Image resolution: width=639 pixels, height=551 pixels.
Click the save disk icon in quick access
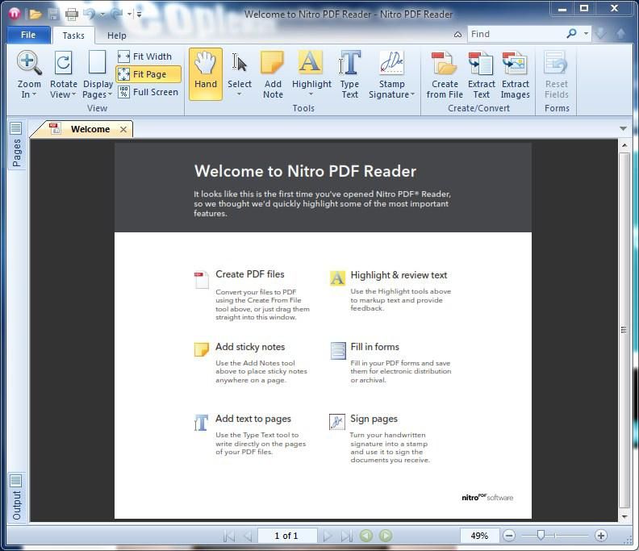click(x=53, y=15)
